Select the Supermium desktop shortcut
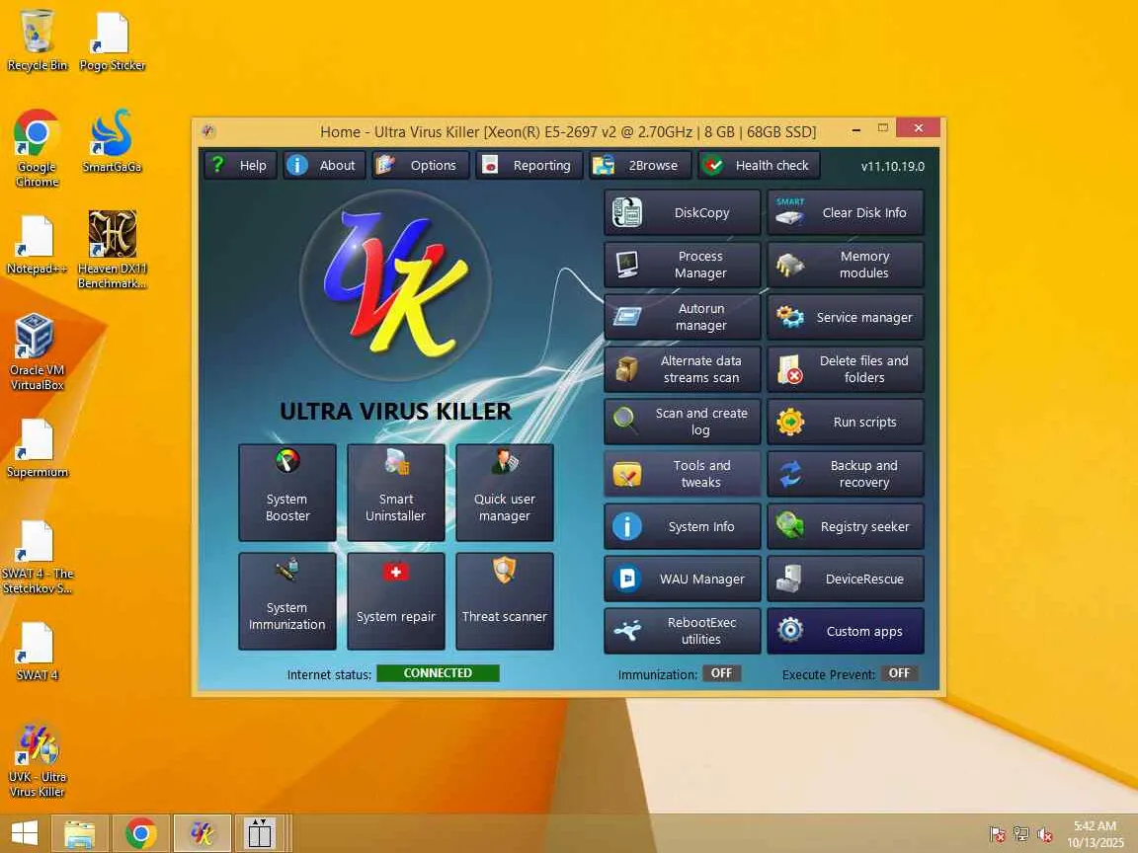Screen dimensions: 1138x853 tap(37, 447)
